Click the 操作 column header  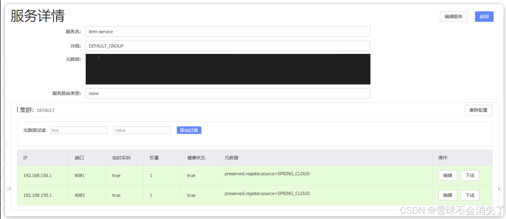(462, 158)
